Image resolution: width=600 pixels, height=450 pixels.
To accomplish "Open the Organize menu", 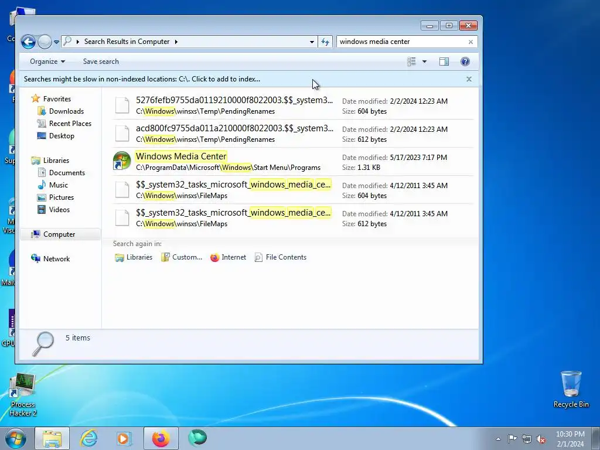I will 47,62.
